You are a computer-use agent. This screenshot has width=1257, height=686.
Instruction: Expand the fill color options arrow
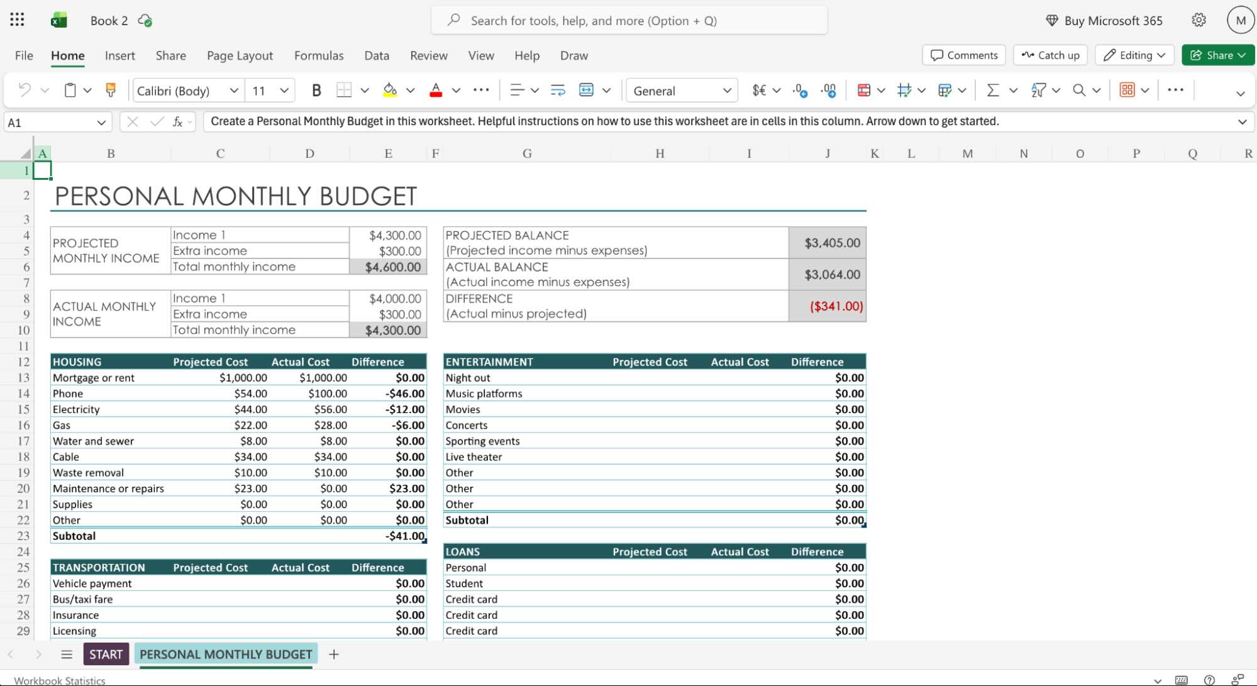411,91
